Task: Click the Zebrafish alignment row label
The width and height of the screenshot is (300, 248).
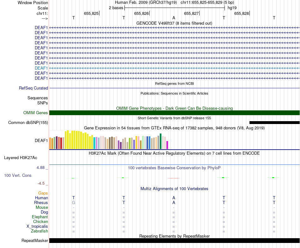Action: (x=39, y=231)
